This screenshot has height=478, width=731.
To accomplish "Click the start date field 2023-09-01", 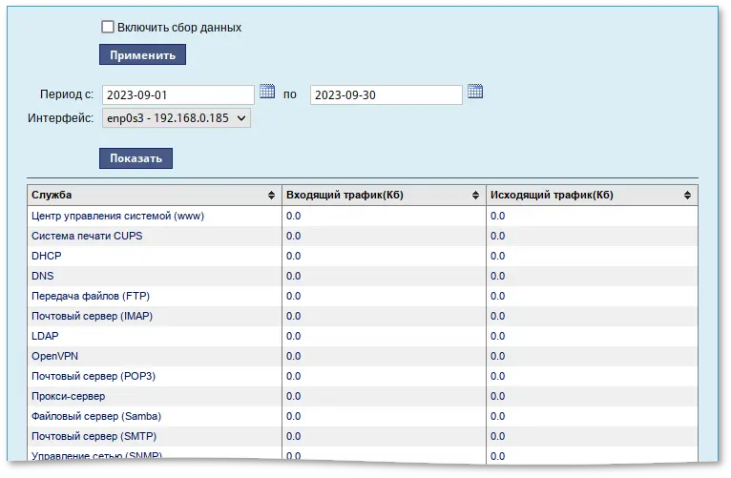I will pyautogui.click(x=178, y=94).
